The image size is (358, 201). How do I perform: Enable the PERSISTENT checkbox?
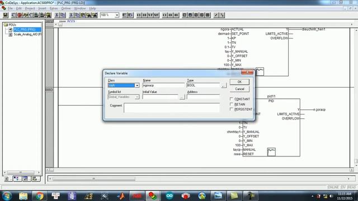(231, 109)
